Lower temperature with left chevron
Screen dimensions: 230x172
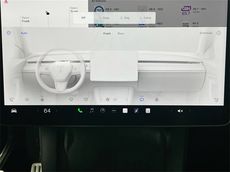click(38, 111)
